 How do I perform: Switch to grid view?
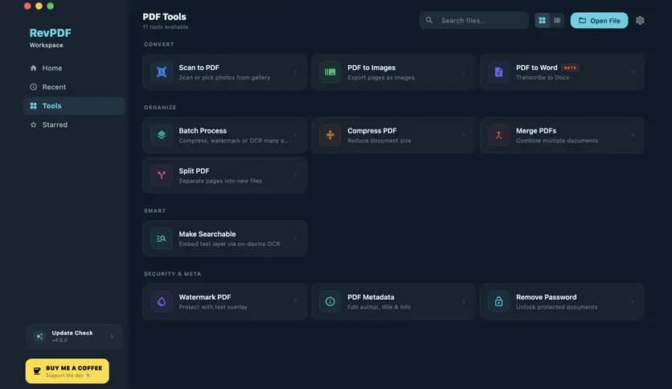(x=542, y=20)
